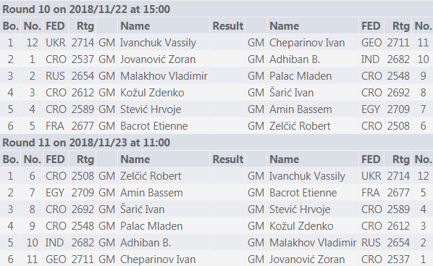Select Amin Bassem in Round 10
Image resolution: width=433 pixels, height=266 pixels.
pyautogui.click(x=300, y=109)
